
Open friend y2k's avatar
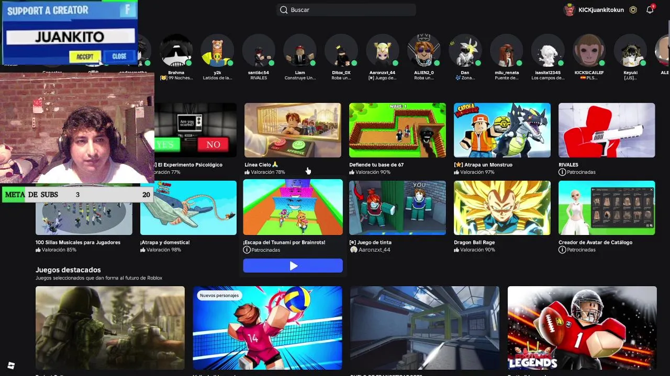click(x=217, y=51)
